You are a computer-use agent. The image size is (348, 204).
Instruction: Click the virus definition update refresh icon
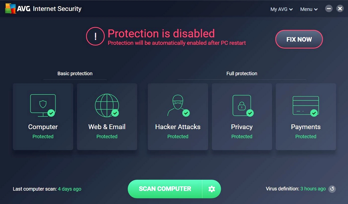tap(332, 189)
